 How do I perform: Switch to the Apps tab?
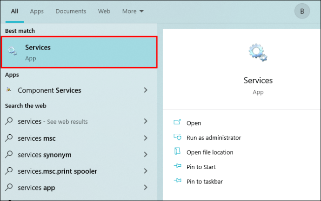pos(37,12)
